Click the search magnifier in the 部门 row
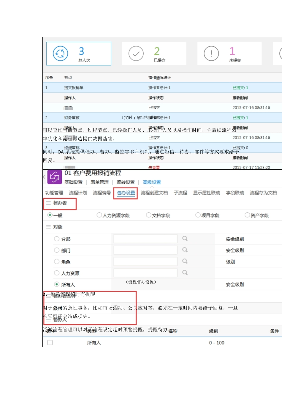This screenshot has width=282, height=398. 185,250
